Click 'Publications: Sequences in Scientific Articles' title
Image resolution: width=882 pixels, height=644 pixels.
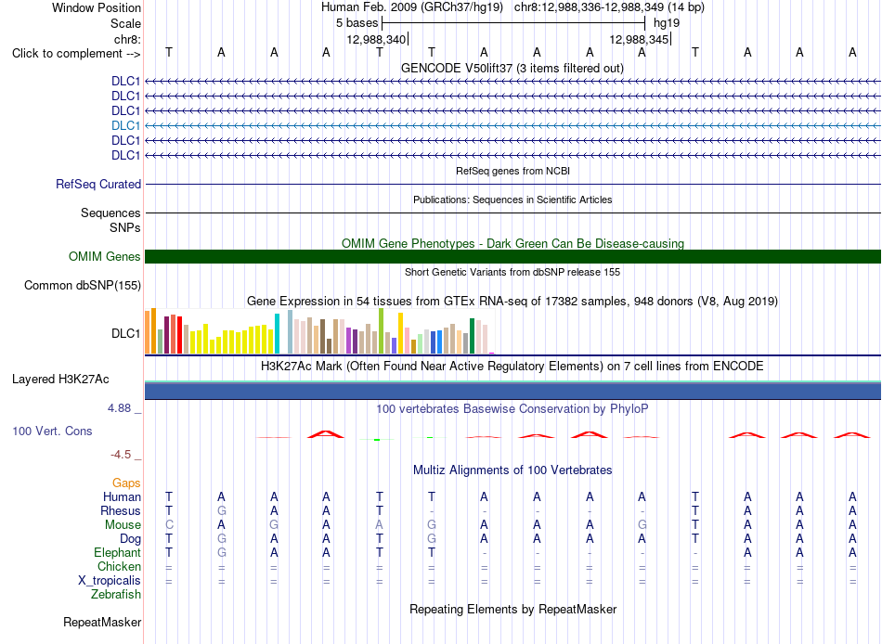(x=512, y=200)
